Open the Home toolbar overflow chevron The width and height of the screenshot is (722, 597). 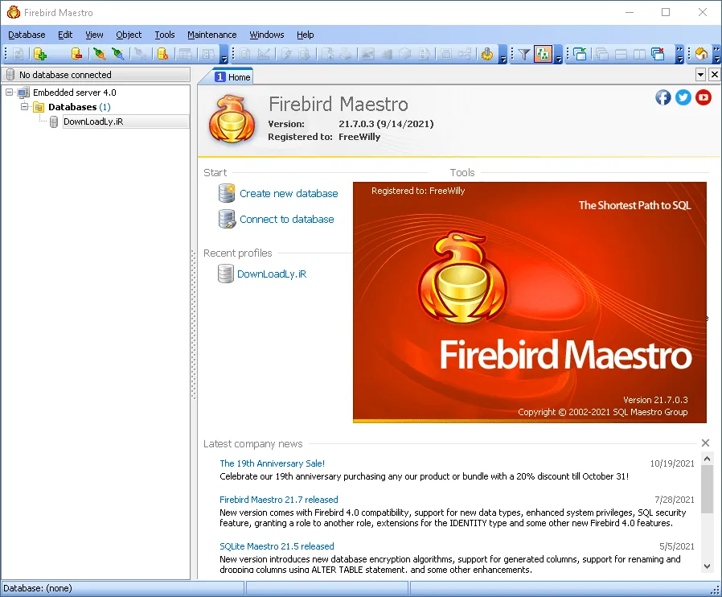[716, 55]
